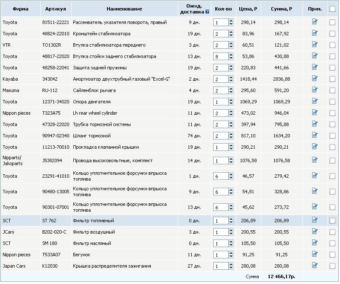Increase quantity for Фильтр воздушный
Image resolution: width=340 pixels, height=284 pixels.
click(231, 230)
